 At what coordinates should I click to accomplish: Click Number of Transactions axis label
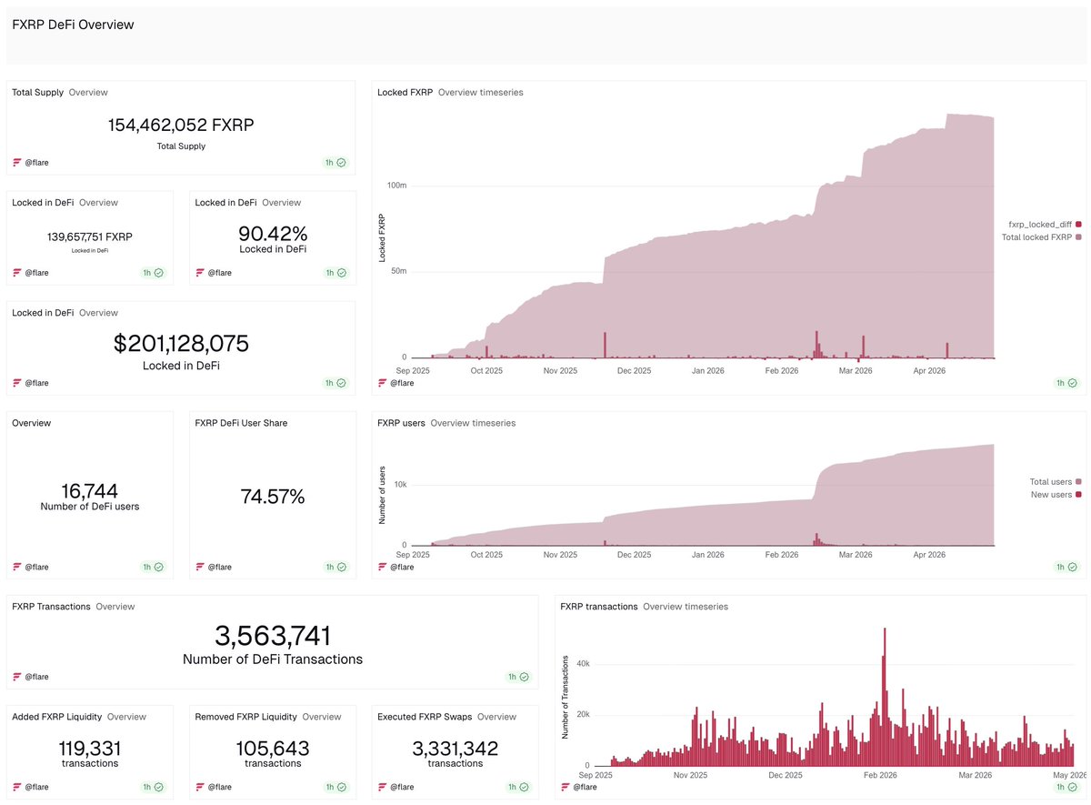tap(566, 696)
